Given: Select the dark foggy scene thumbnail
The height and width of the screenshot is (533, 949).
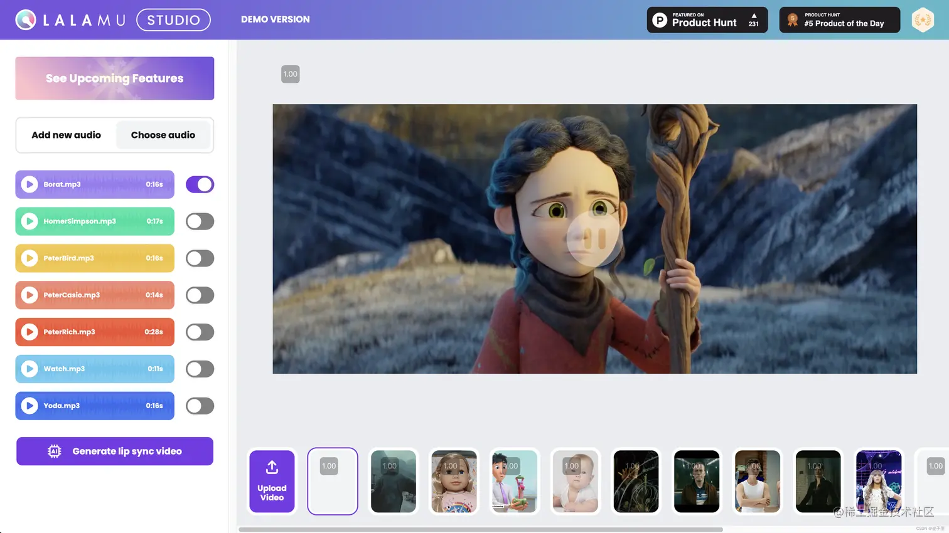Looking at the screenshot, I should tap(394, 482).
